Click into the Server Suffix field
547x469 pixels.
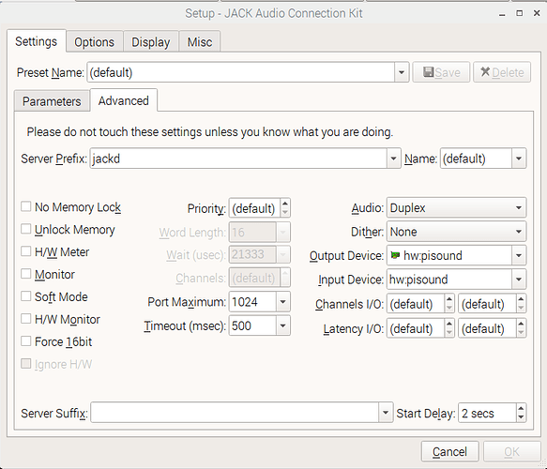click(x=235, y=413)
